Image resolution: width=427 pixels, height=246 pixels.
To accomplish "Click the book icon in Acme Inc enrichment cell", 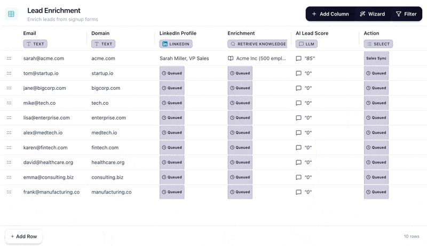I will [x=231, y=58].
